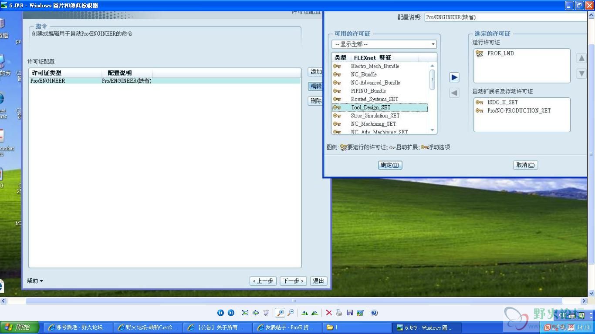Click the 退出 exit button
This screenshot has width=595, height=334.
point(318,281)
